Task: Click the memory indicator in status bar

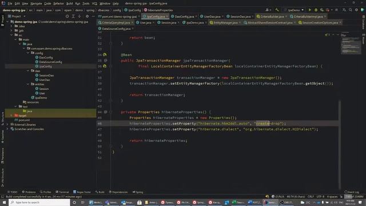Action: pos(354,197)
